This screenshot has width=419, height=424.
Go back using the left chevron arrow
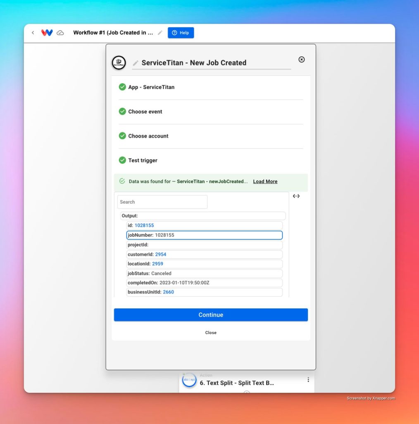[33, 33]
